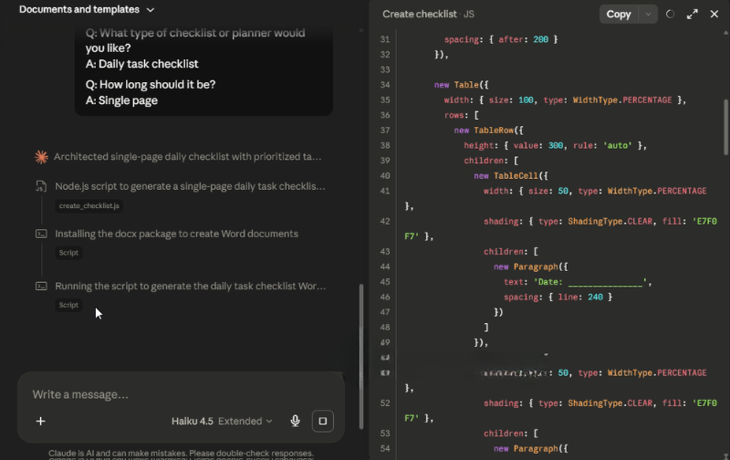Open the Running the script to generate step
Image resolution: width=730 pixels, height=460 pixels.
tap(191, 286)
